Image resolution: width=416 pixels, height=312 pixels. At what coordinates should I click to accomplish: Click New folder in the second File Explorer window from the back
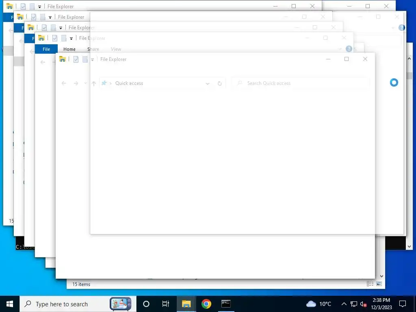43,17
